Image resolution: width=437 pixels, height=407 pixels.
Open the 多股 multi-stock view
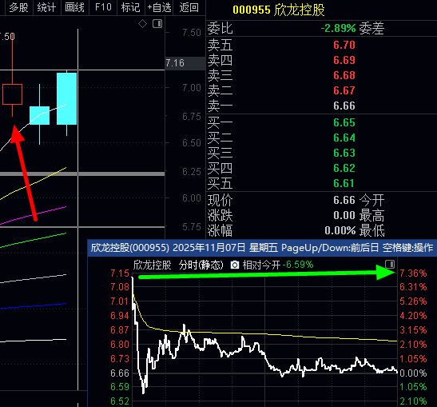coord(18,7)
